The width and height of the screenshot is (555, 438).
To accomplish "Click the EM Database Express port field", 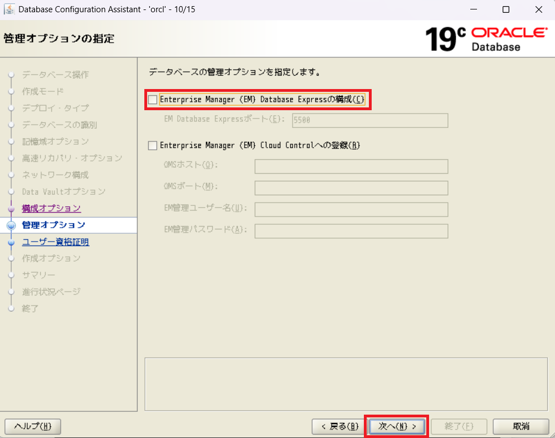I will 370,120.
